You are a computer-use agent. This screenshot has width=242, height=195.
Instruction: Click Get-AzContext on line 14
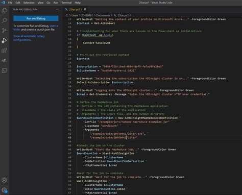coord(105,23)
